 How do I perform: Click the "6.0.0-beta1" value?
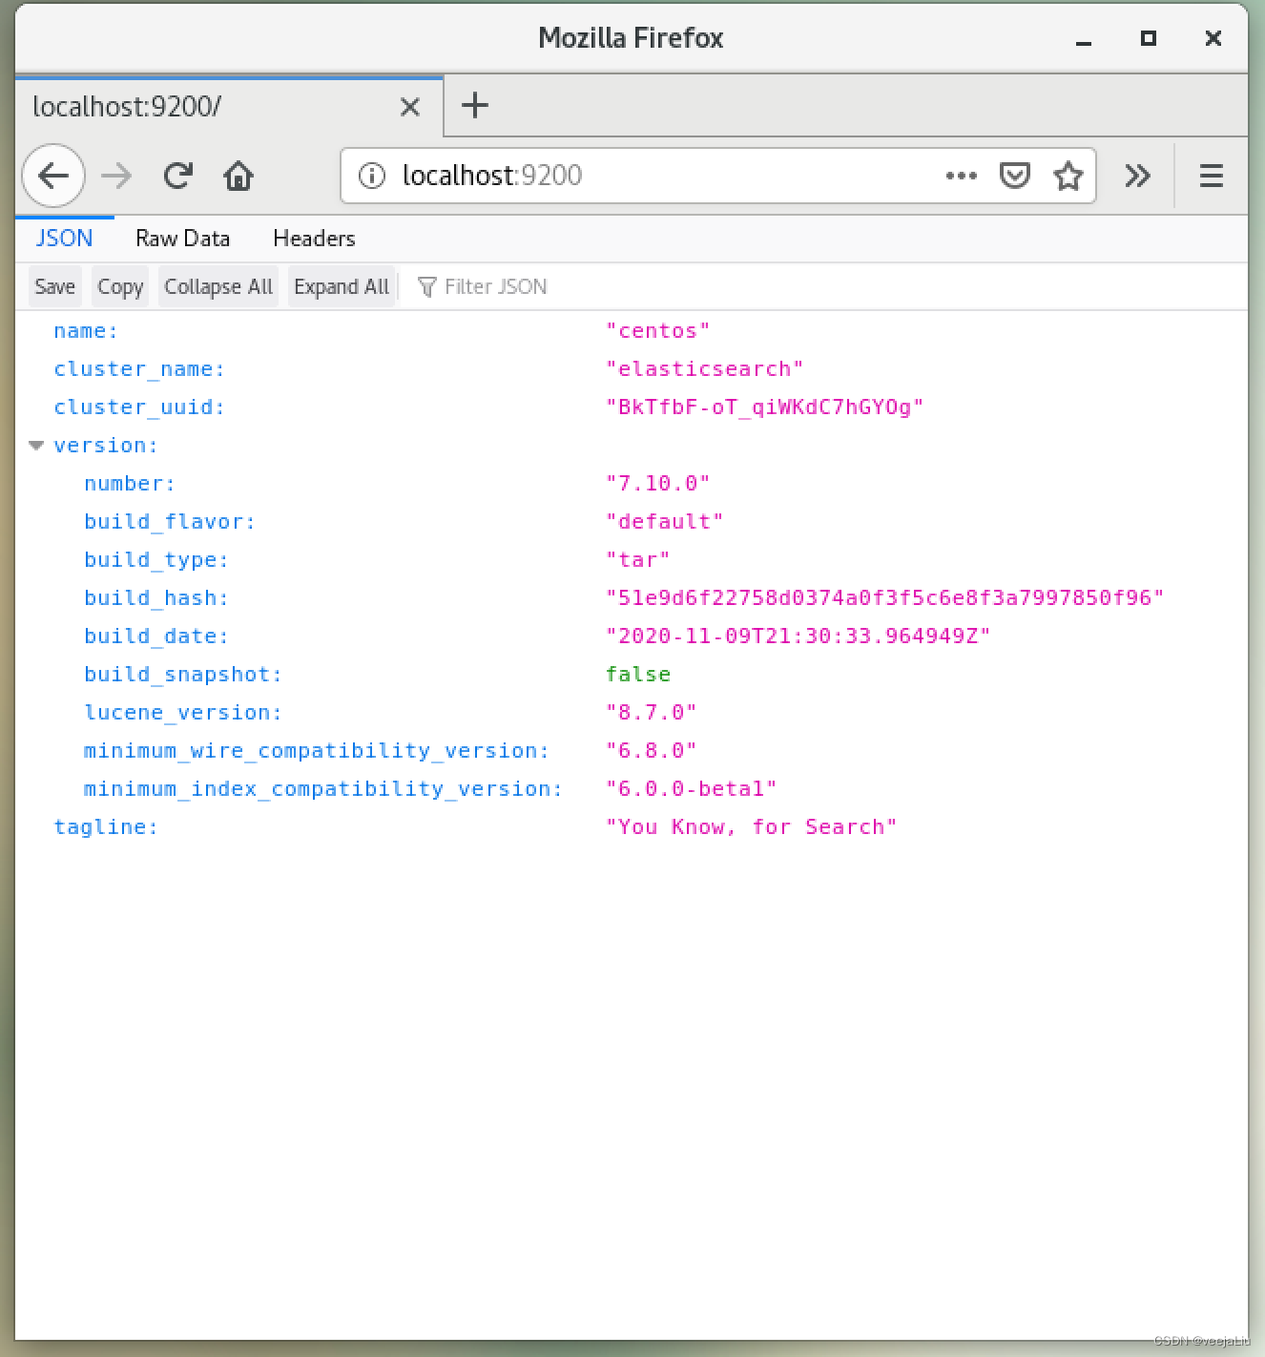[692, 789]
